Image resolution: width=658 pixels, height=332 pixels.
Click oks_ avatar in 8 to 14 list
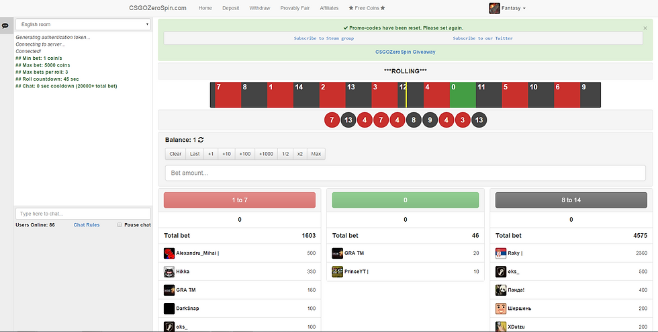[501, 272]
